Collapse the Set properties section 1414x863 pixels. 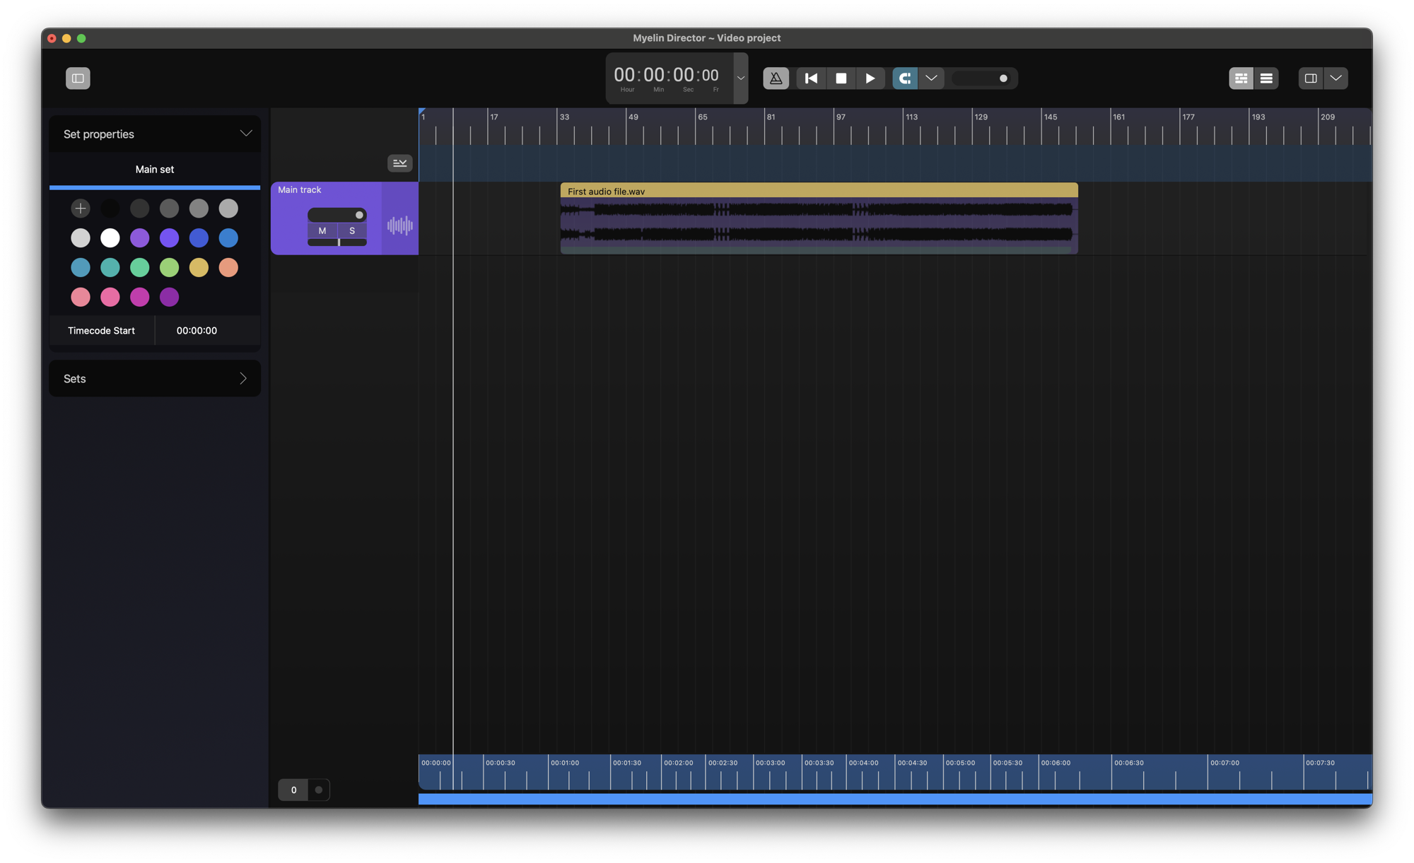point(245,134)
